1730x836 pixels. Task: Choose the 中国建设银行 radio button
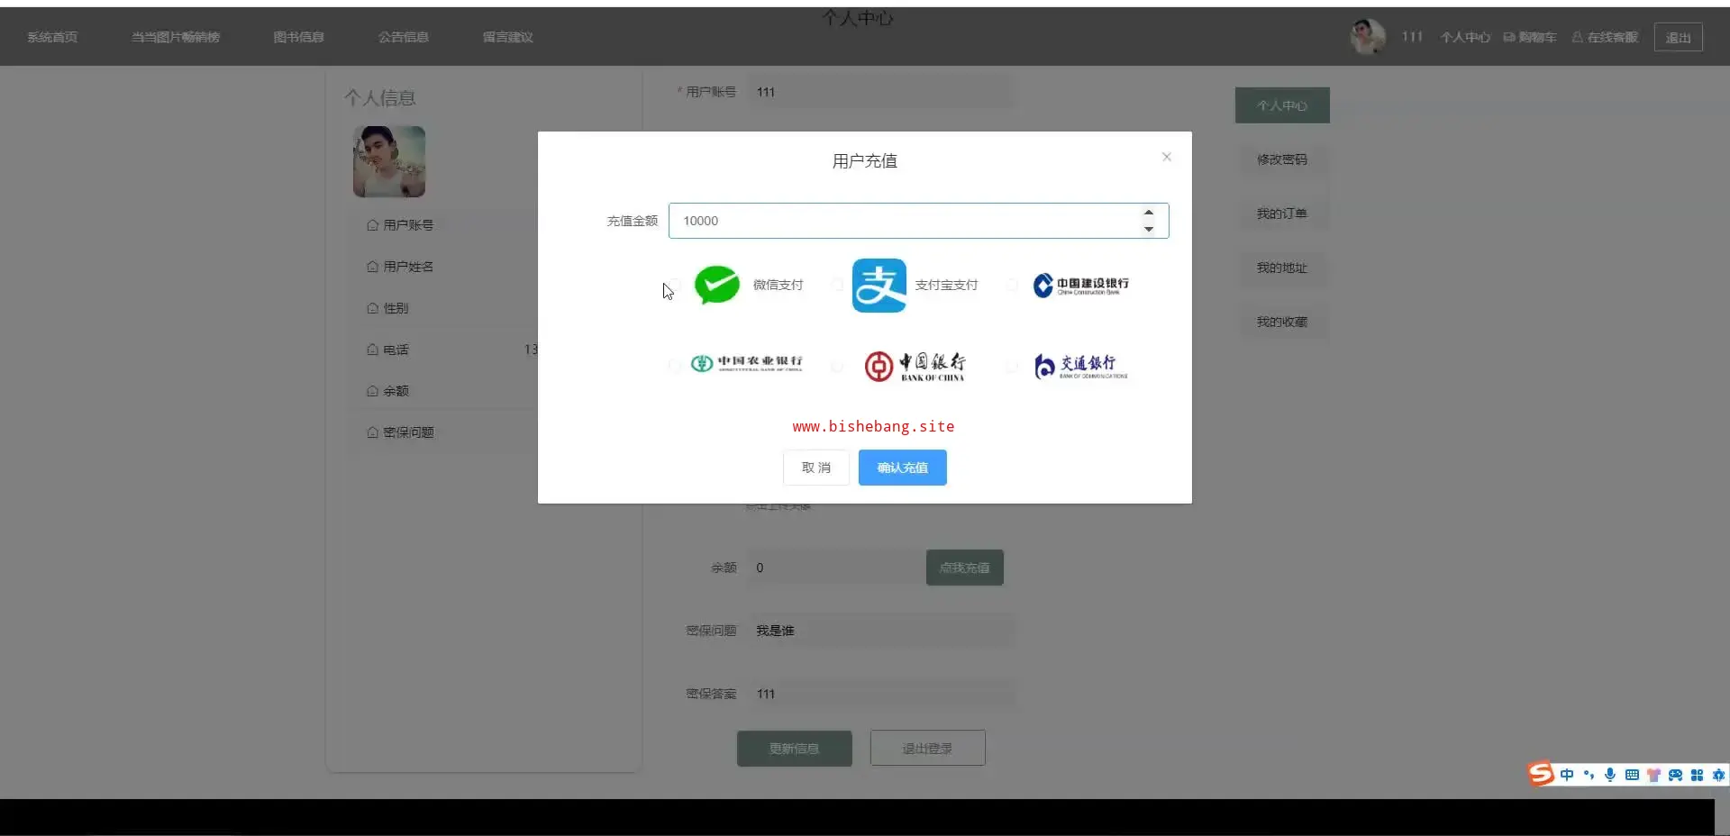[1012, 285]
